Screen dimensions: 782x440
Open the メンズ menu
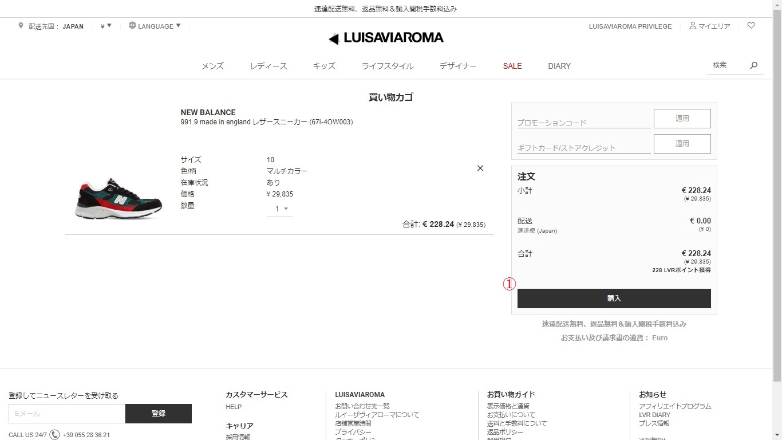pos(212,66)
